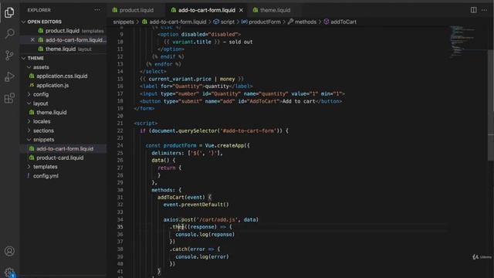Image resolution: width=494 pixels, height=278 pixels.
Task: Click add-to-cart-form.liquid breadcrumb segment
Action: (178, 22)
